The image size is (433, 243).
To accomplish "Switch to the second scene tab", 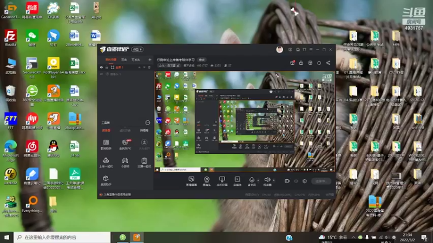I will [x=124, y=59].
